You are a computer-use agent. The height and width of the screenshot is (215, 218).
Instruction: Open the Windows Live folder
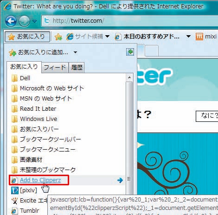34,119
